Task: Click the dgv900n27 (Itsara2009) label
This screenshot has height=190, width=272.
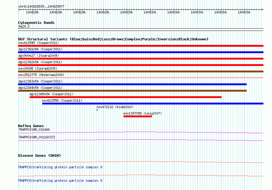Action: coord(39,56)
